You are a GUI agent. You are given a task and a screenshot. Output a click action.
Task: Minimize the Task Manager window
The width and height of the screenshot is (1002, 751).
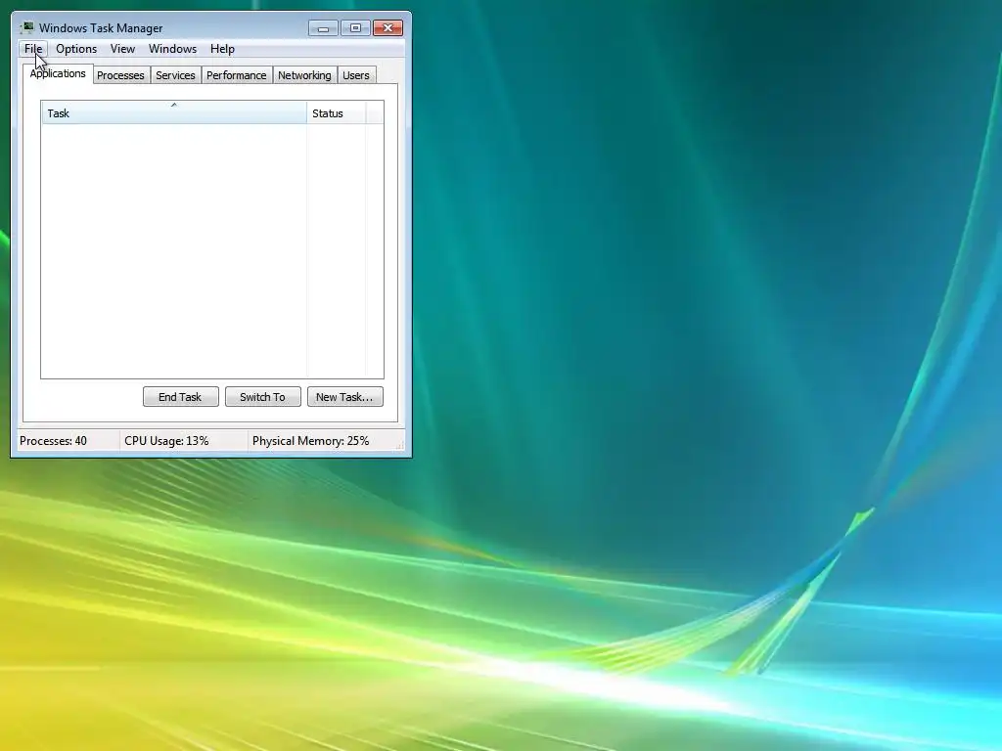323,28
